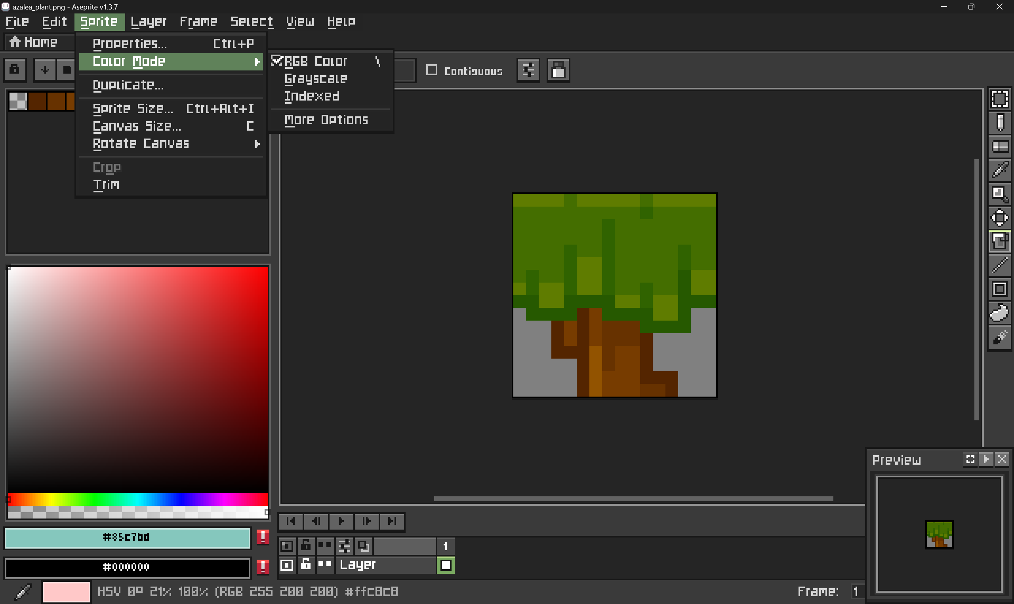Select the Zoom tool

click(x=999, y=194)
